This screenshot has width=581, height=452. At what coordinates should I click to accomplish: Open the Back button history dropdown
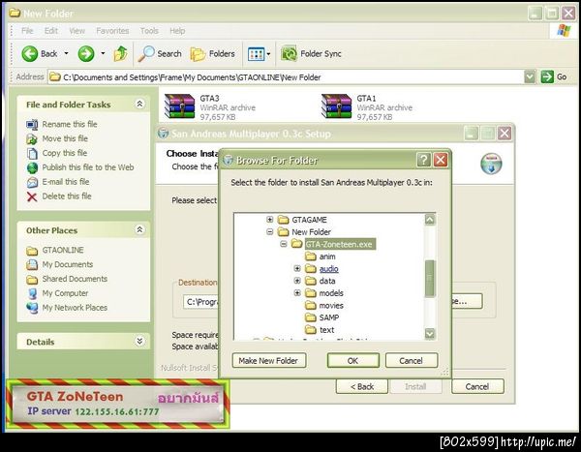(x=66, y=54)
